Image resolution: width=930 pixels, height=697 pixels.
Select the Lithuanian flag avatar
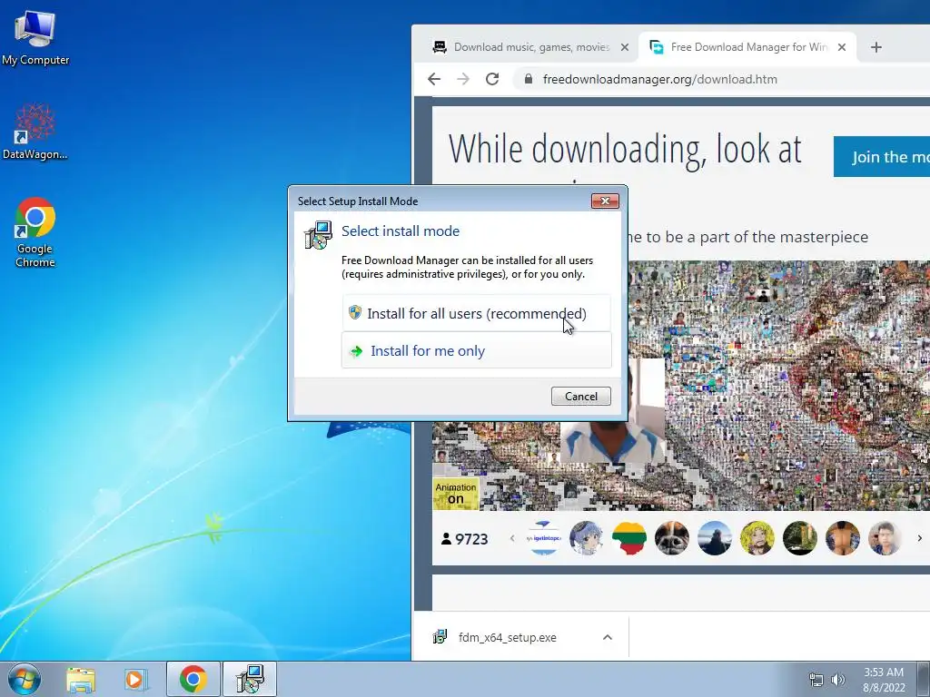[629, 538]
